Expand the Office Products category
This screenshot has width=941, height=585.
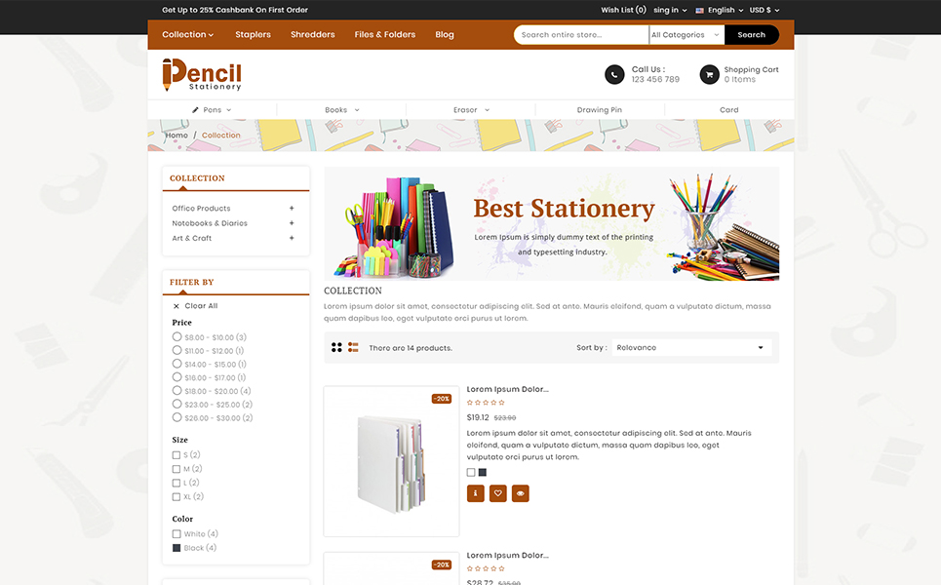(x=292, y=209)
